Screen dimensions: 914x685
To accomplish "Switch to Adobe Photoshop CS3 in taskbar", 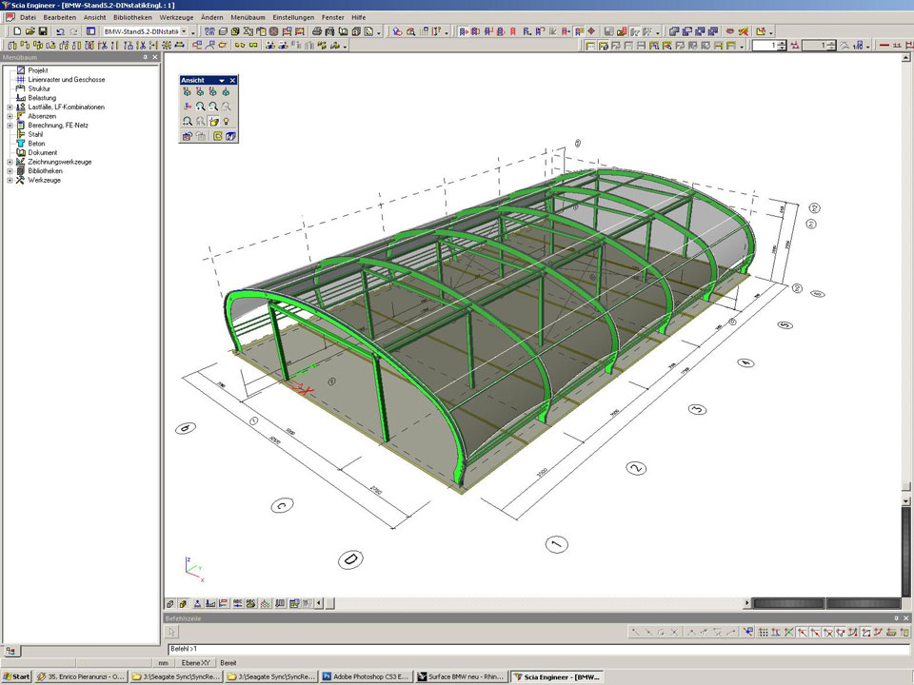I will point(366,677).
